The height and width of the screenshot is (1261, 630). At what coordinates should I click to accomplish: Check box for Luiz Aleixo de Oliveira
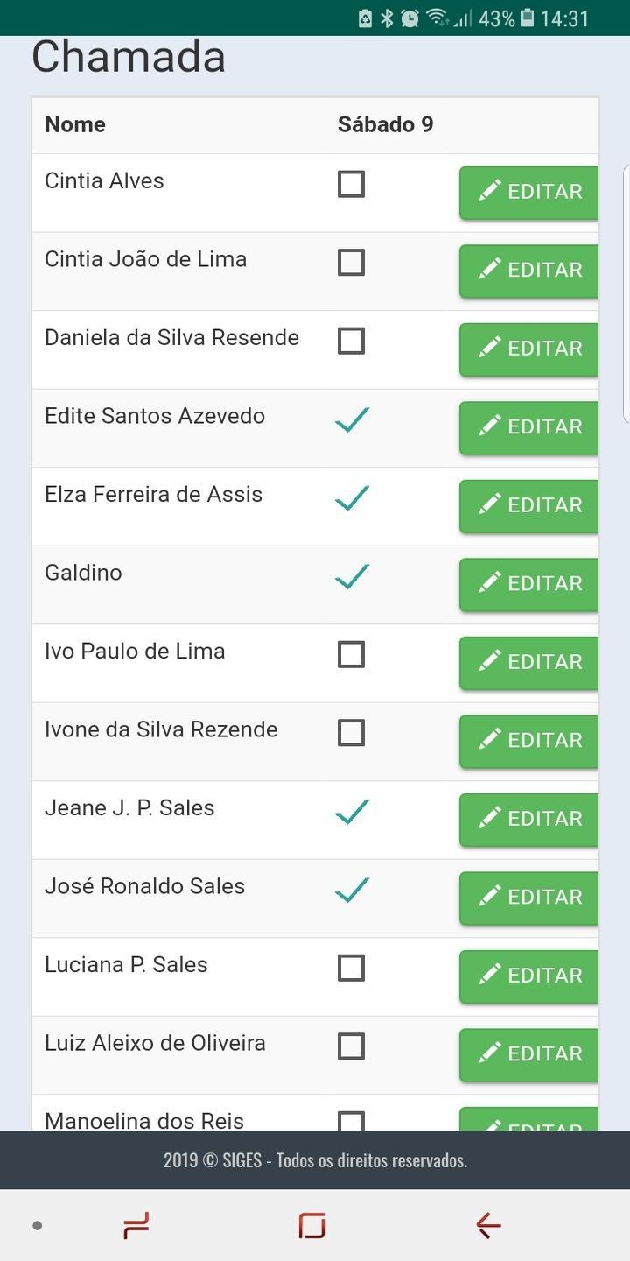tap(351, 1046)
